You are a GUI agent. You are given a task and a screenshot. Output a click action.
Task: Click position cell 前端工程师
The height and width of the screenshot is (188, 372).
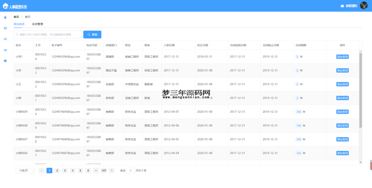click(132, 57)
